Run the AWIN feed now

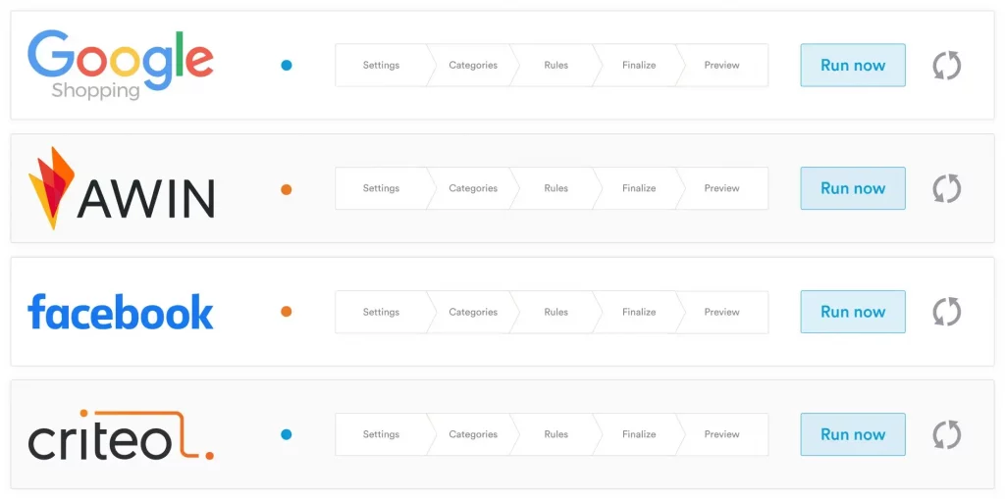point(853,188)
